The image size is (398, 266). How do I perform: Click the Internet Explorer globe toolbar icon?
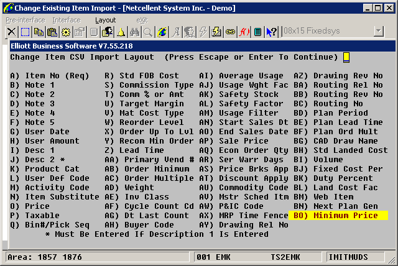(162, 32)
